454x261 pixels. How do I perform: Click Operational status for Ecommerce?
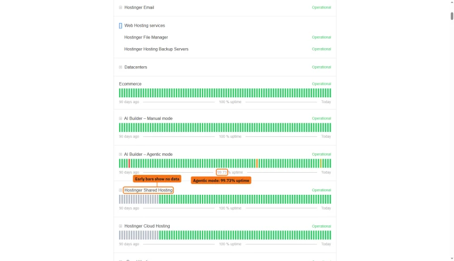pos(321,84)
